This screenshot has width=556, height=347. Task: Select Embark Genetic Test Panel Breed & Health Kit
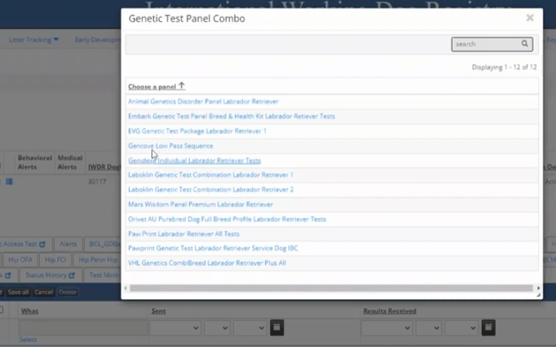231,116
